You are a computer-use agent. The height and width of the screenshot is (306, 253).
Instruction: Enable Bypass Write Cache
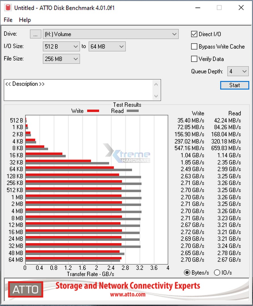click(194, 46)
